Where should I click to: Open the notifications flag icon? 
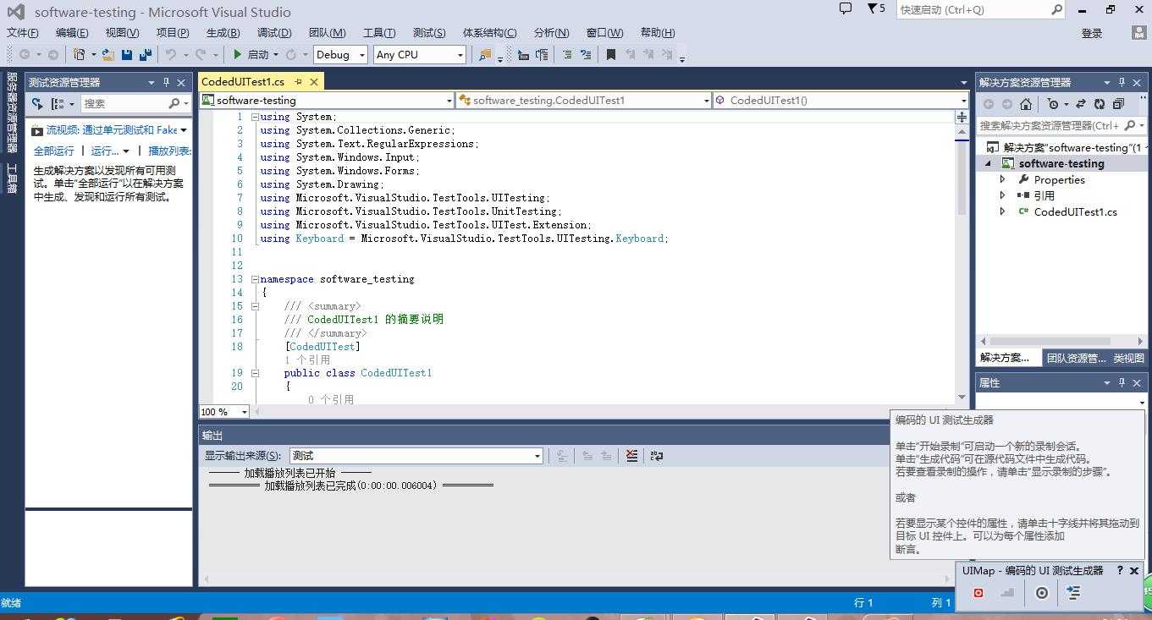point(876,9)
